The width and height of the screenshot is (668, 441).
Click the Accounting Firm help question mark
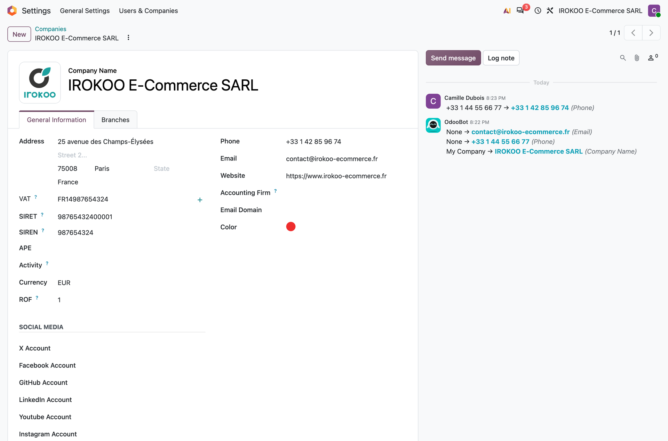pos(275,191)
